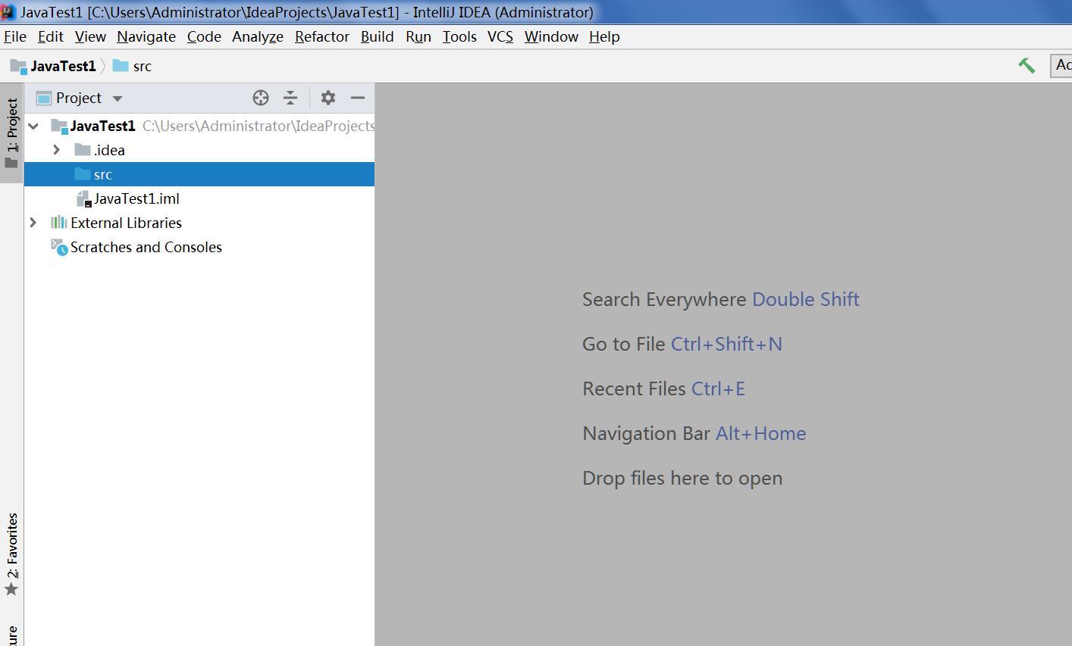Click the Collapse All icon in Project panel

coord(290,98)
